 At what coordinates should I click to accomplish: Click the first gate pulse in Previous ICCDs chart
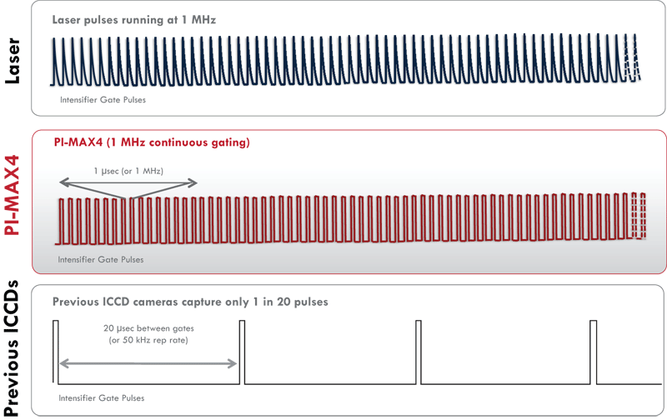pyautogui.click(x=56, y=352)
